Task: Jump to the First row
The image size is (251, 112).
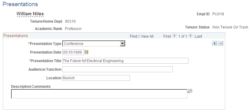Action: (x=167, y=36)
